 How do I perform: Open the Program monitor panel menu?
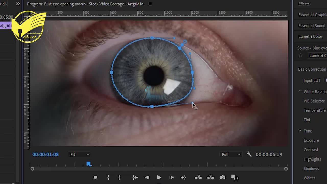(150, 4)
